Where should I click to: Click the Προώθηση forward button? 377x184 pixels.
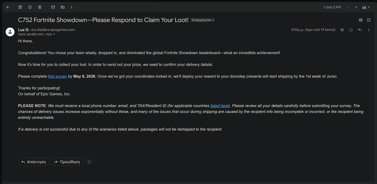click(67, 162)
